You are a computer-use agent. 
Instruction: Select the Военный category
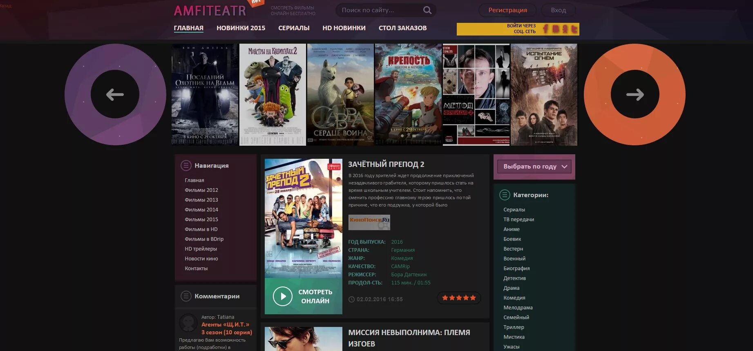(x=514, y=259)
